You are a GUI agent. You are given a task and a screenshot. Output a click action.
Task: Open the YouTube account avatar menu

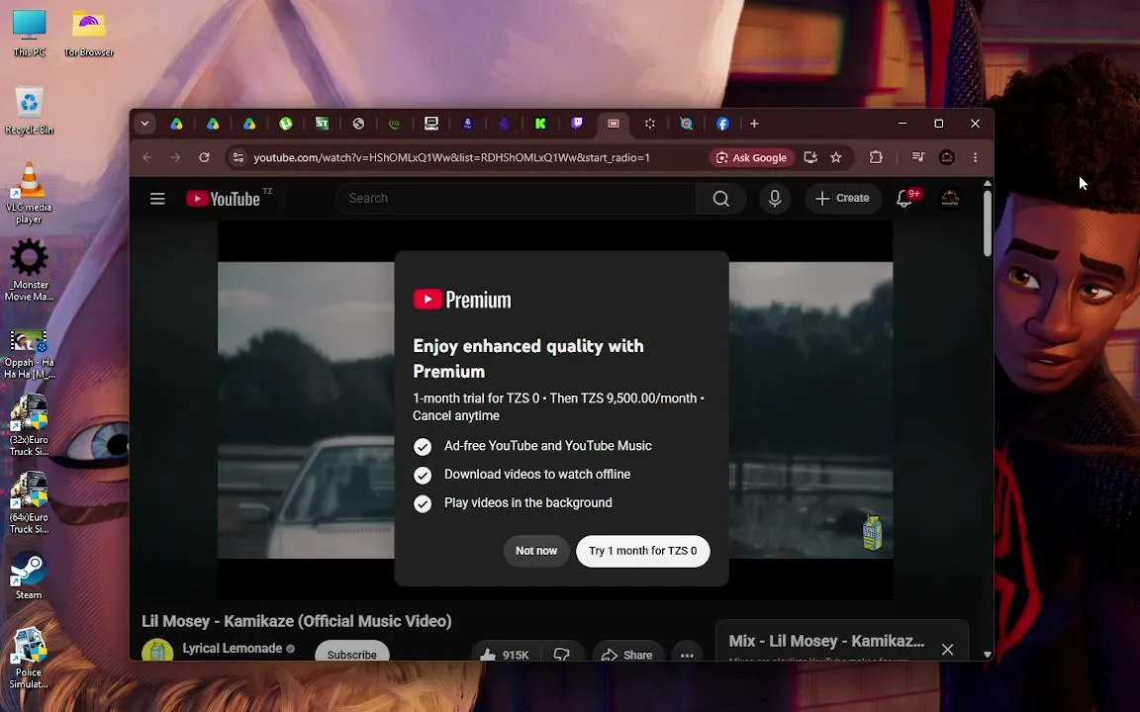[950, 199]
